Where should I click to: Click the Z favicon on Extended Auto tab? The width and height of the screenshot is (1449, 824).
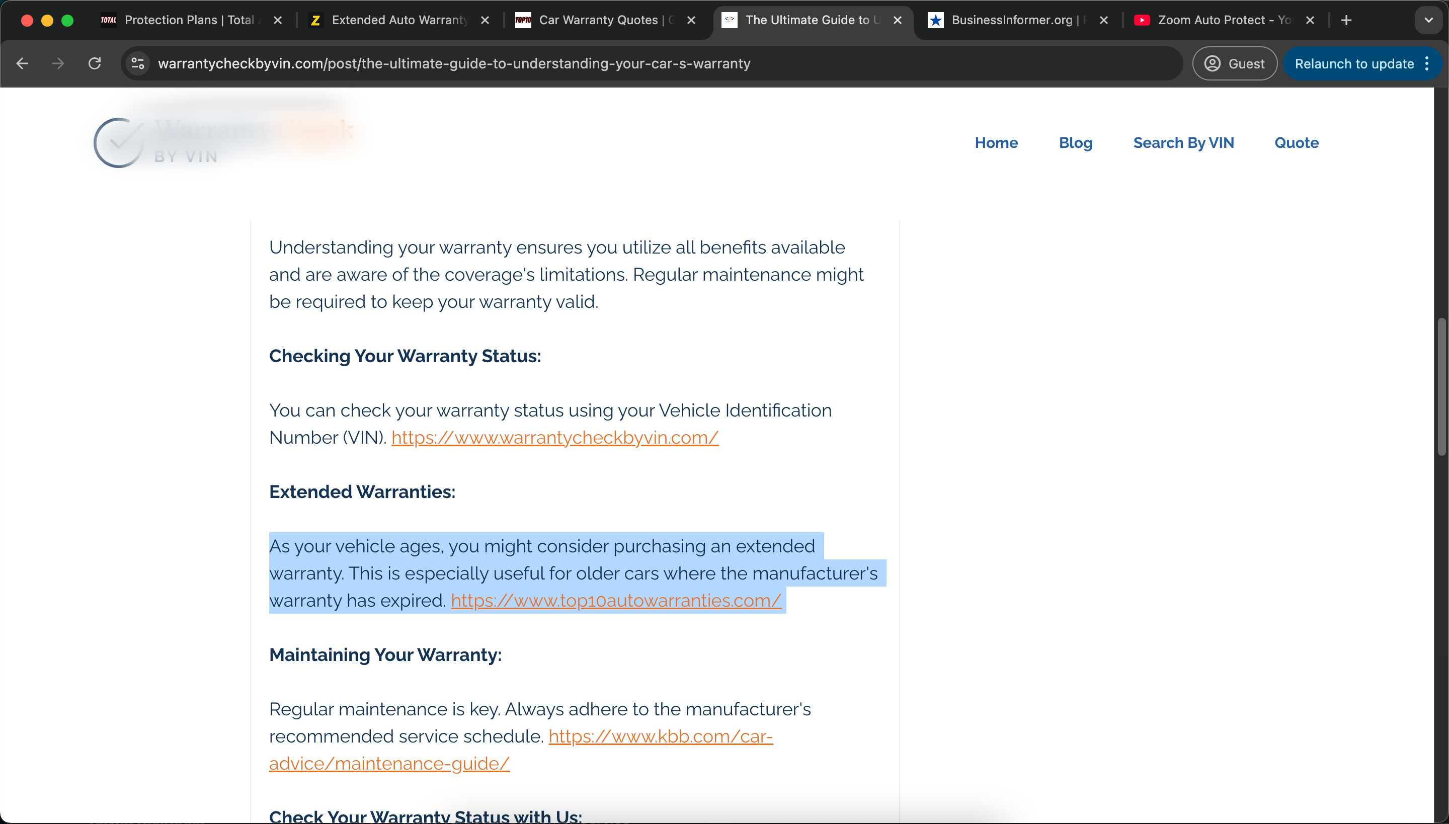click(316, 20)
